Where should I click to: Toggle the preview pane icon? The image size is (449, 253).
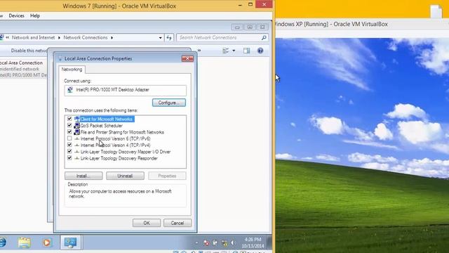246,51
